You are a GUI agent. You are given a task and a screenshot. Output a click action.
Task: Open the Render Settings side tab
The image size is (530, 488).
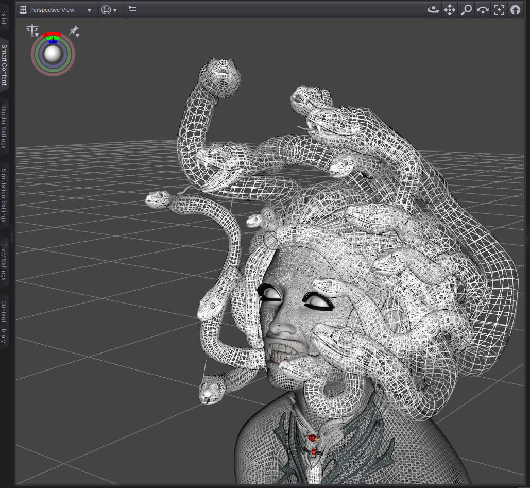[x=4, y=126]
